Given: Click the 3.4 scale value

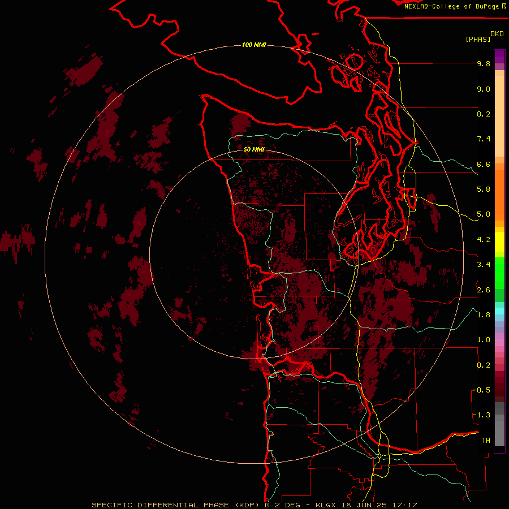Looking at the screenshot, I should coord(484,265).
